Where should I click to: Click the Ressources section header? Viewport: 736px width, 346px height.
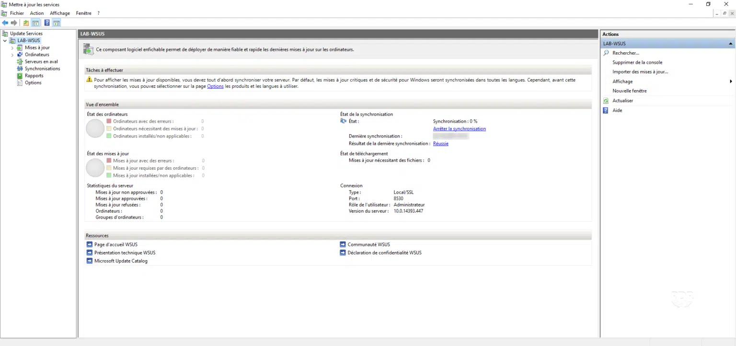pos(338,236)
